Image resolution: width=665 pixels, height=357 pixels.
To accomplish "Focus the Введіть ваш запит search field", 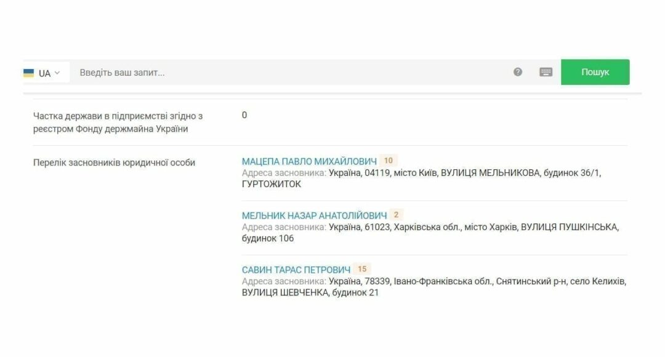I will click(x=288, y=73).
